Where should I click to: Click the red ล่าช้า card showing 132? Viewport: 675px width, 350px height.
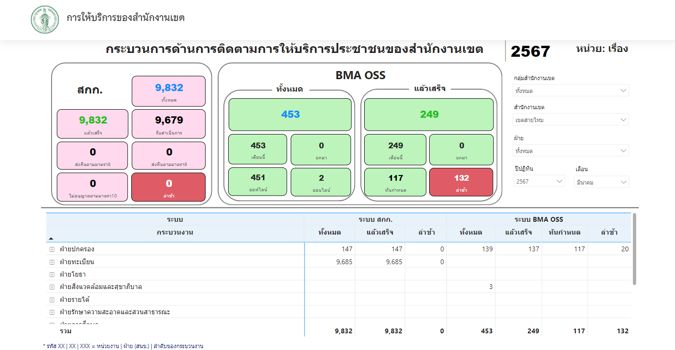(461, 182)
